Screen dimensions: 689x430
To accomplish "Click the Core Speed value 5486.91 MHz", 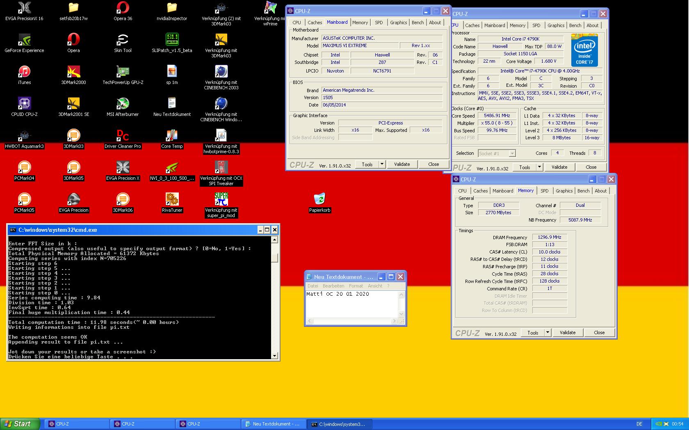I will 497,116.
